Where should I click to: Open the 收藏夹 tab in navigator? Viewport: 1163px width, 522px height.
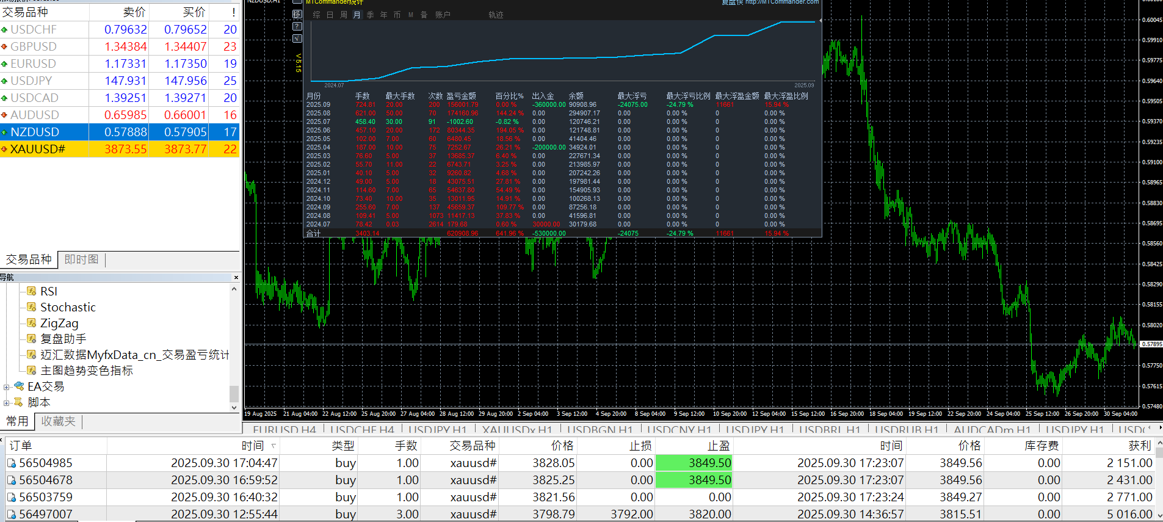tap(58, 421)
